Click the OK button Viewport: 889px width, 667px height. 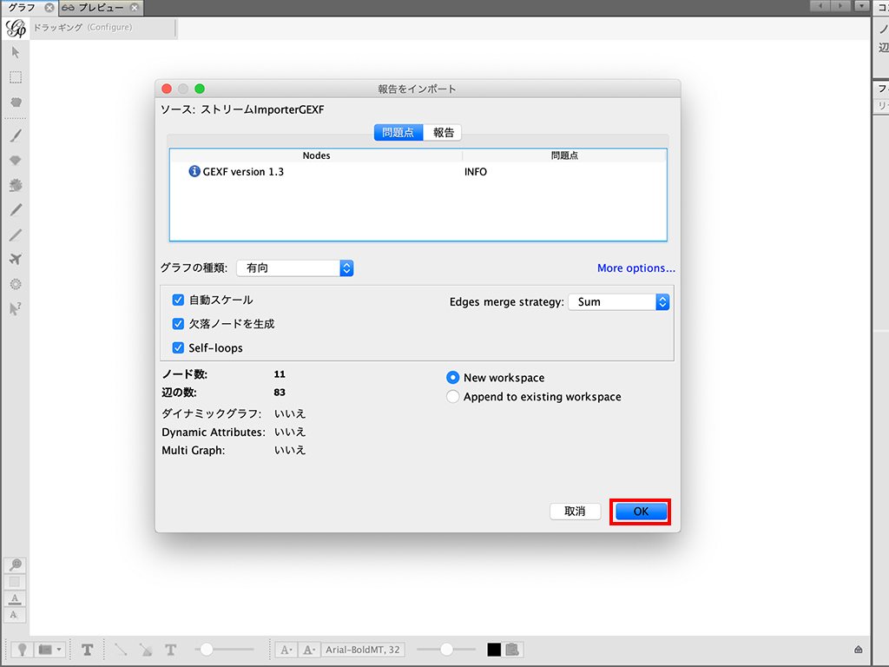[x=640, y=512]
